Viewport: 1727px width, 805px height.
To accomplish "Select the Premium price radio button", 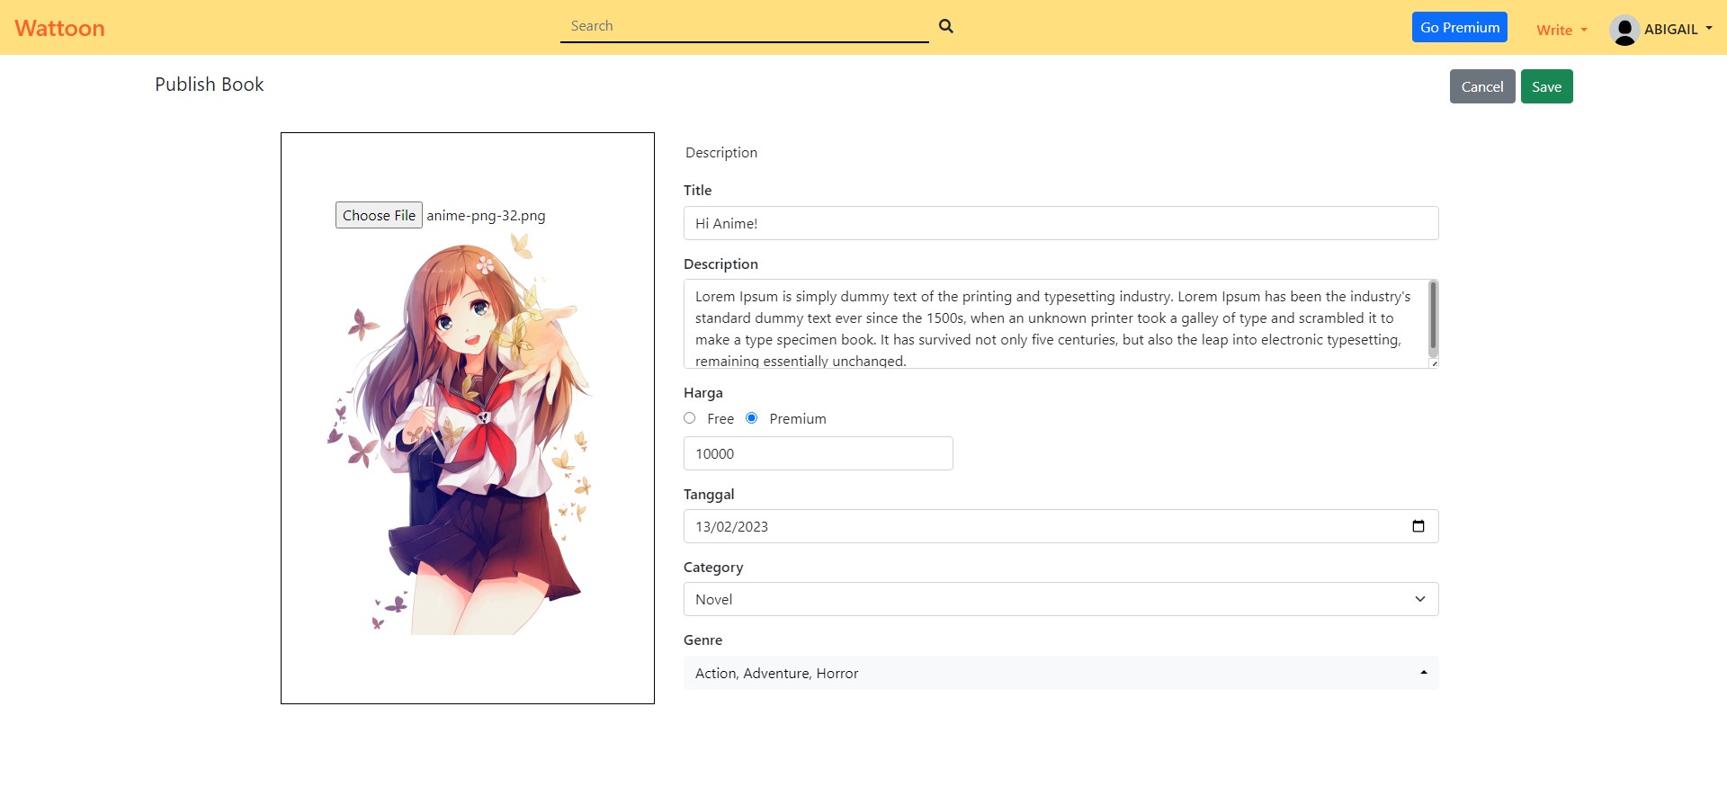I will [752, 418].
